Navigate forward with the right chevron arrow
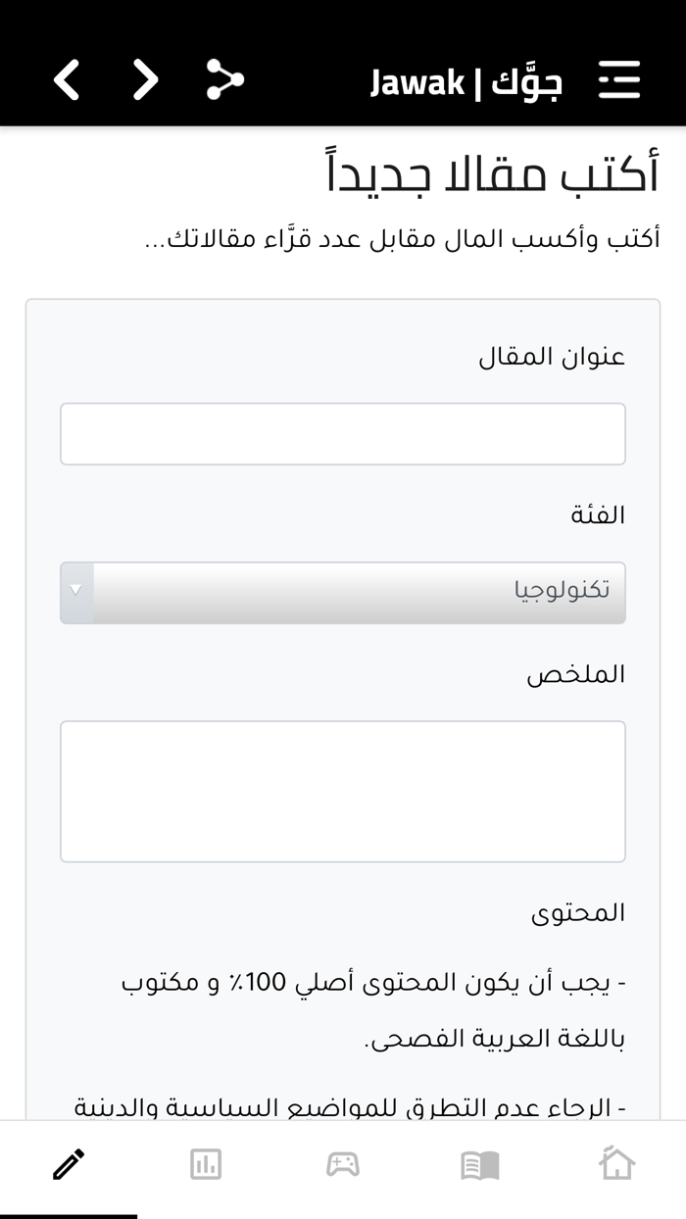This screenshot has width=686, height=1219. click(x=144, y=82)
